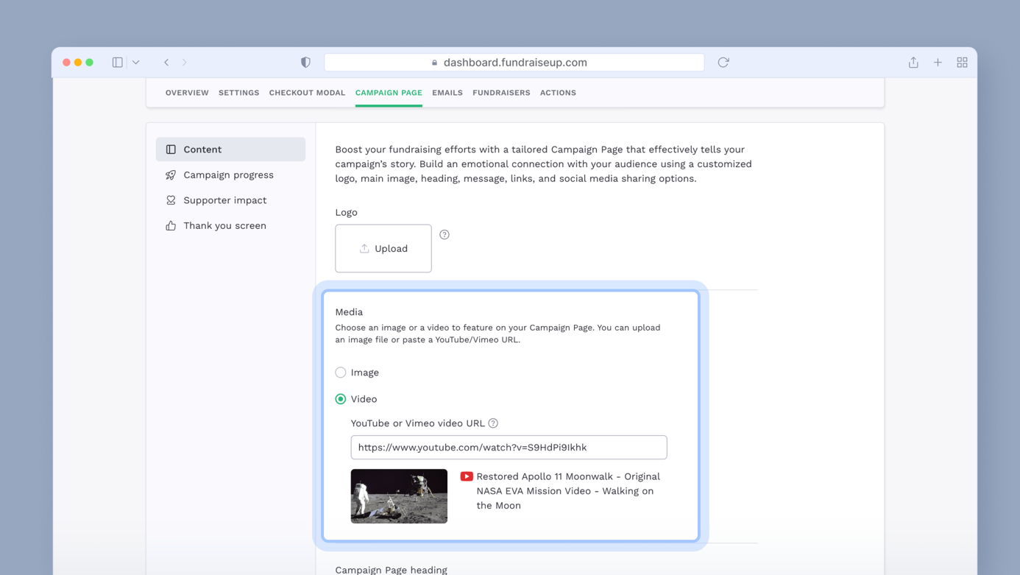Open the Fundraisers tab
1020x575 pixels.
click(x=501, y=93)
